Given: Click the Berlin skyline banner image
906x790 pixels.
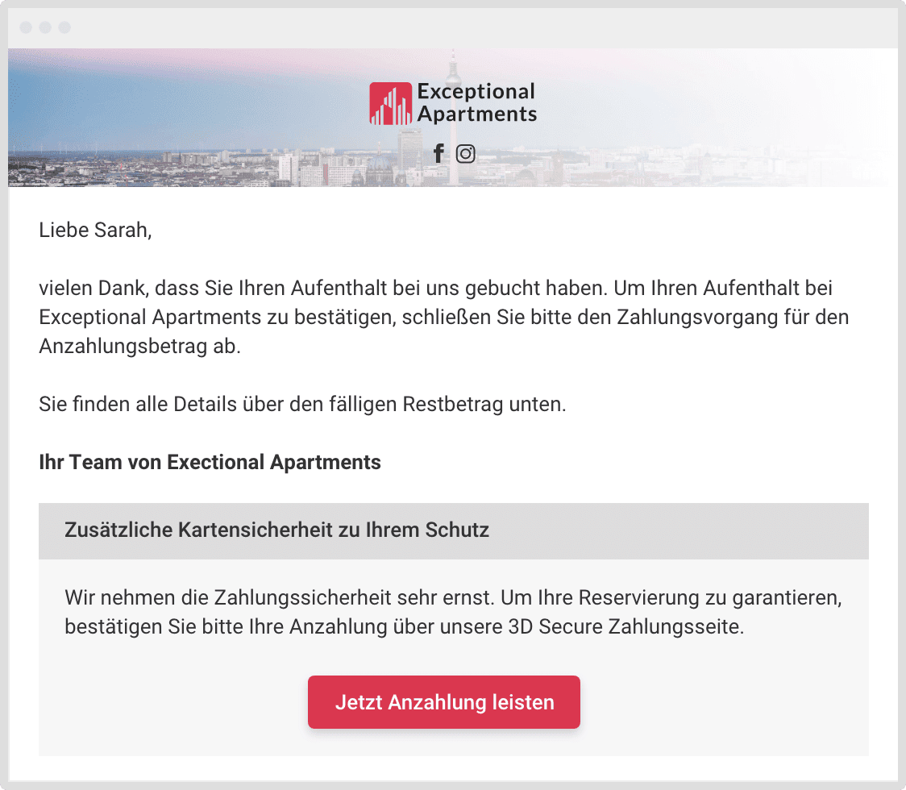Looking at the screenshot, I should [453, 118].
